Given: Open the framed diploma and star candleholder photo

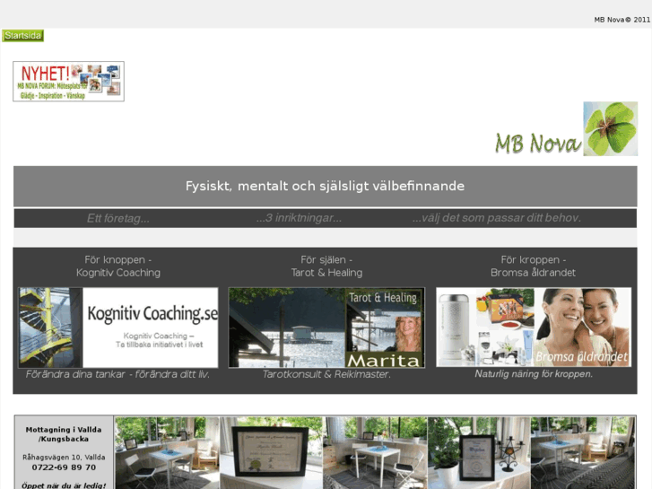Looking at the screenshot, I should tap(479, 453).
